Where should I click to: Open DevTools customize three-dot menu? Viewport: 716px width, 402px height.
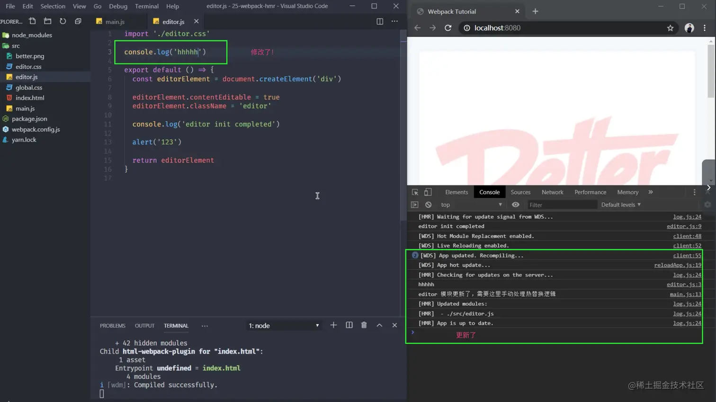[x=695, y=192]
